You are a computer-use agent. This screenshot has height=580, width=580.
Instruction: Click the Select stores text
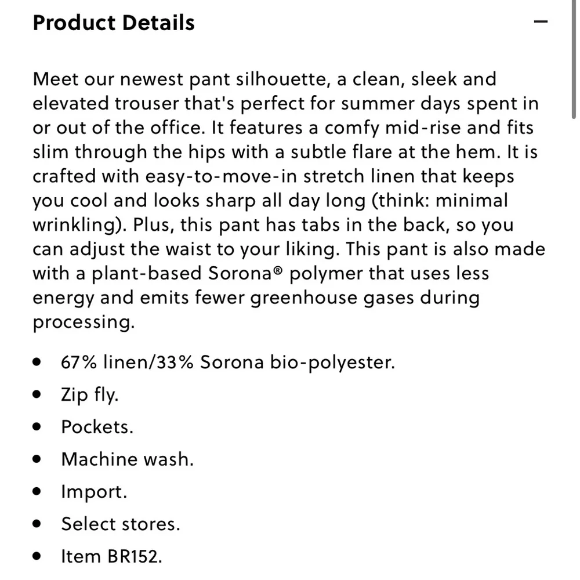click(x=121, y=524)
